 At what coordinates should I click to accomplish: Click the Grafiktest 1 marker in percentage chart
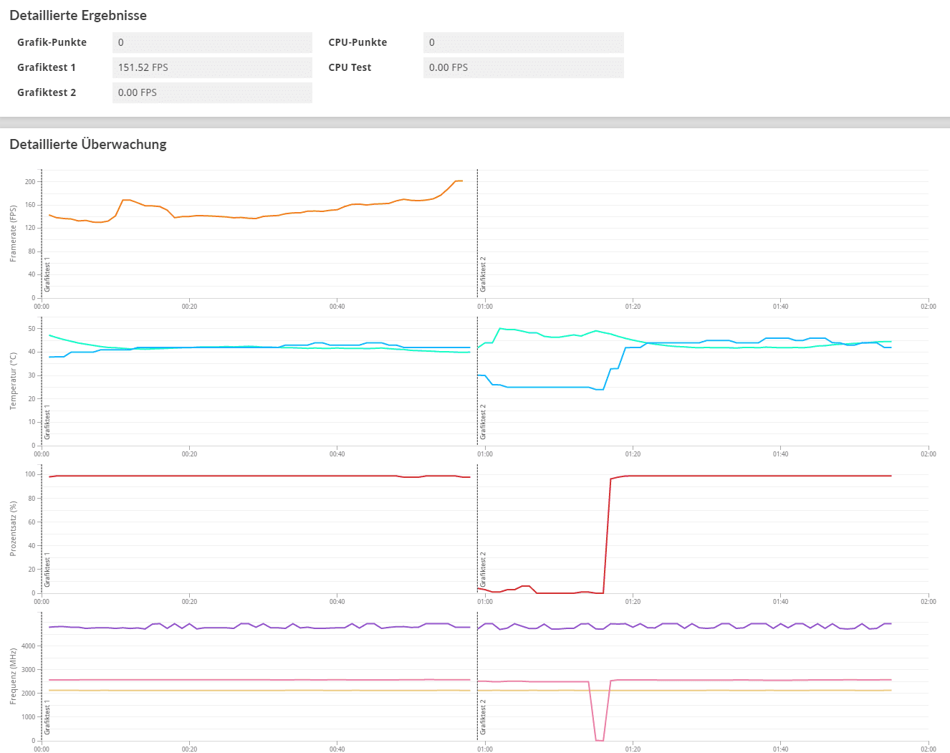point(47,570)
